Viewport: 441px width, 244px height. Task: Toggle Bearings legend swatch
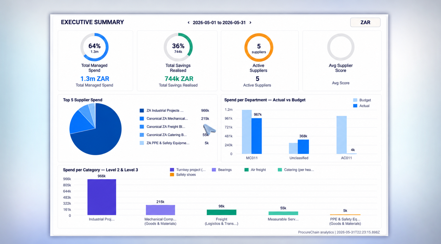pyautogui.click(x=214, y=170)
